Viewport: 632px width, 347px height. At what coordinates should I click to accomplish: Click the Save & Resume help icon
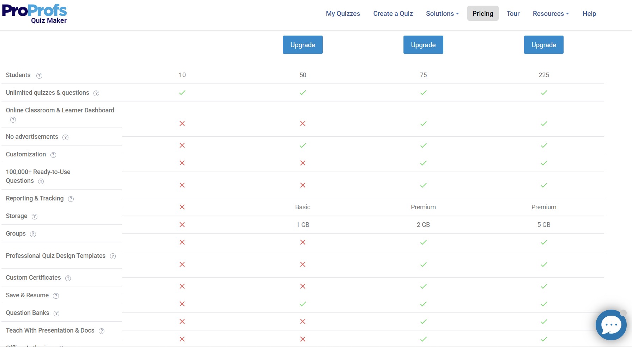click(x=56, y=296)
